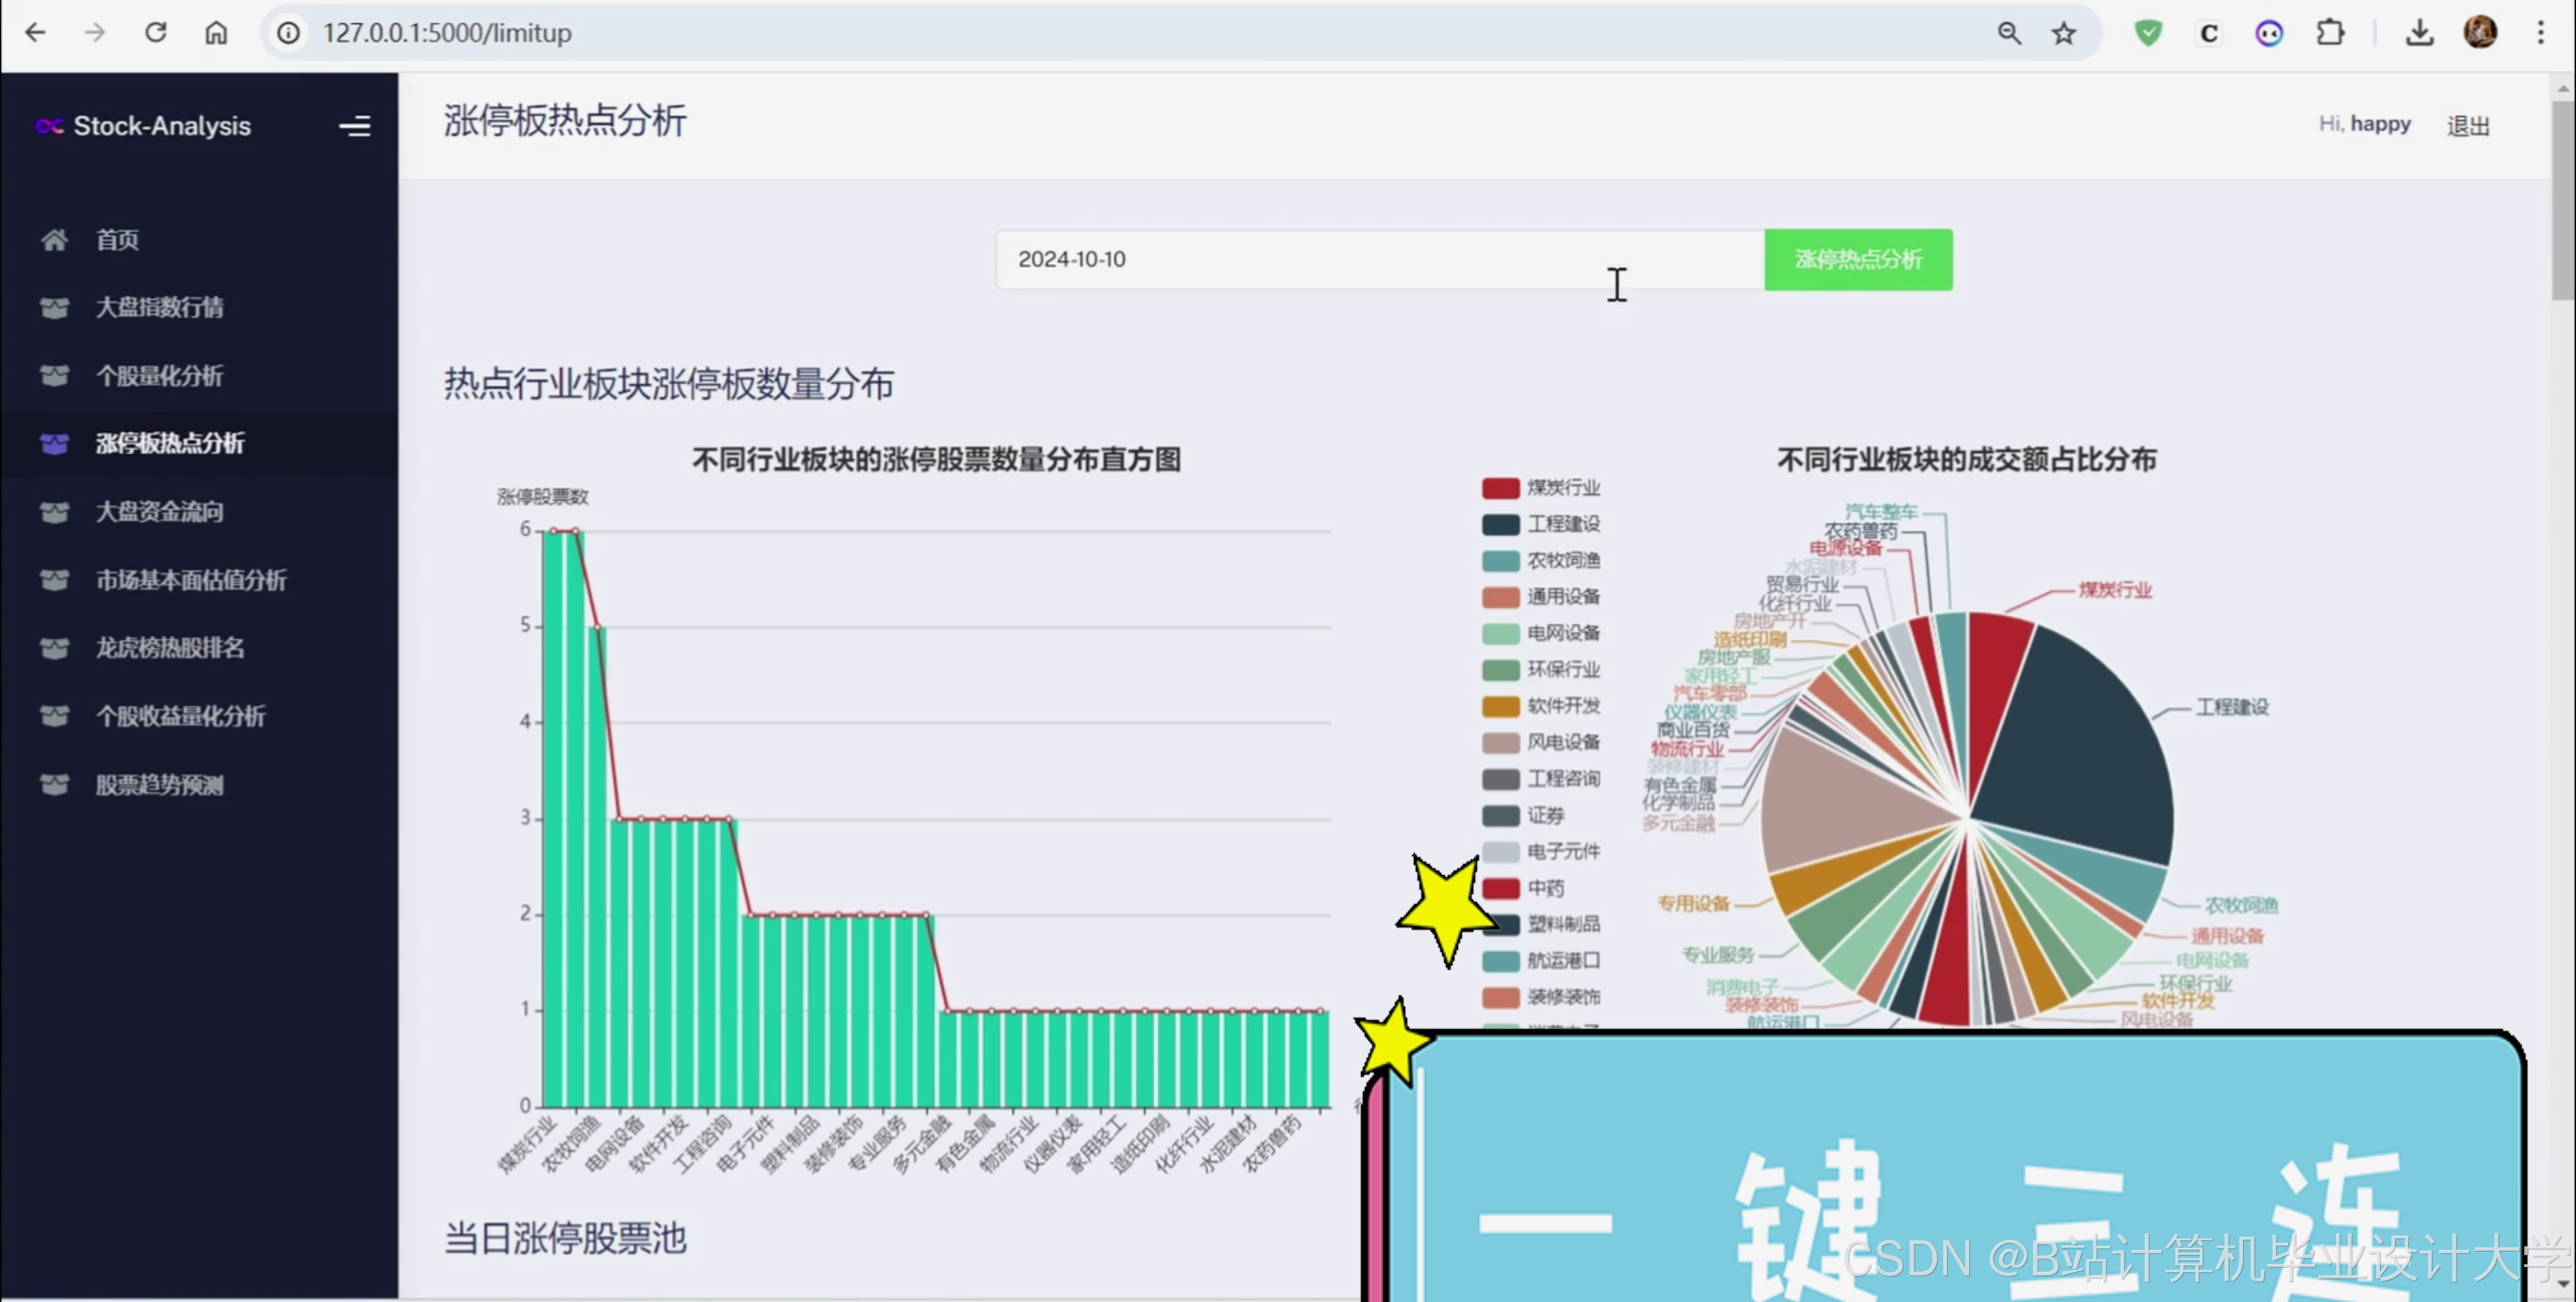Bookmark page with the star icon
2576x1302 pixels.
2064,33
